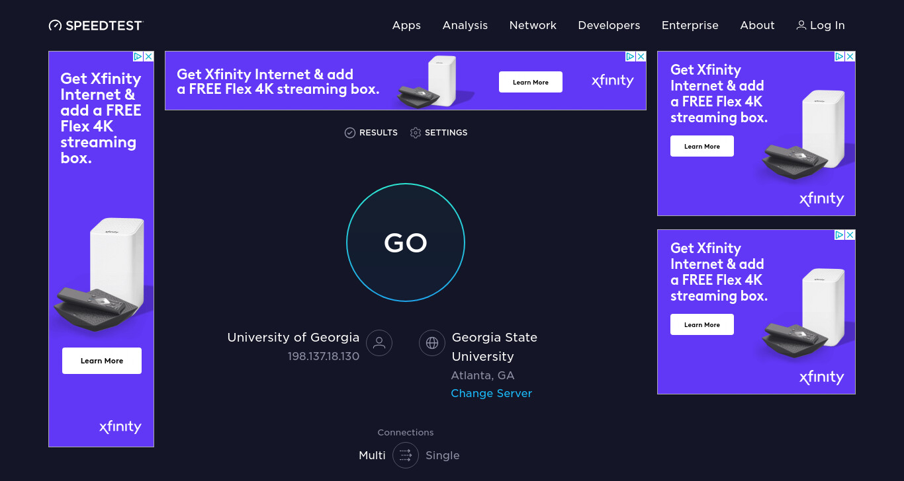The height and width of the screenshot is (481, 904).
Task: Open the Developers menu
Action: click(609, 25)
